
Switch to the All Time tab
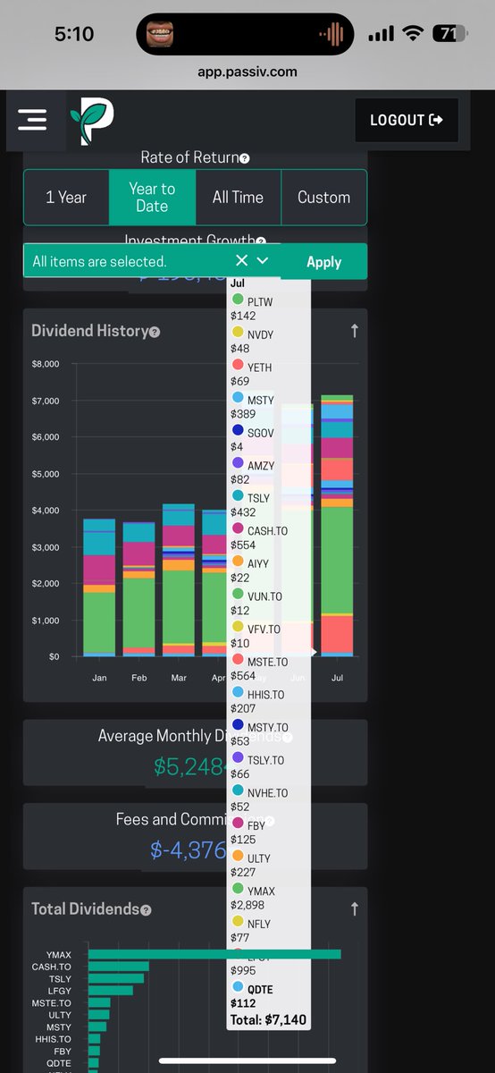pyautogui.click(x=238, y=198)
